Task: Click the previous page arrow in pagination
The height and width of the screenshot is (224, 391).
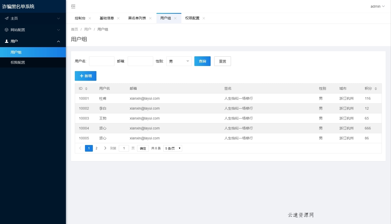Action: [x=80, y=148]
